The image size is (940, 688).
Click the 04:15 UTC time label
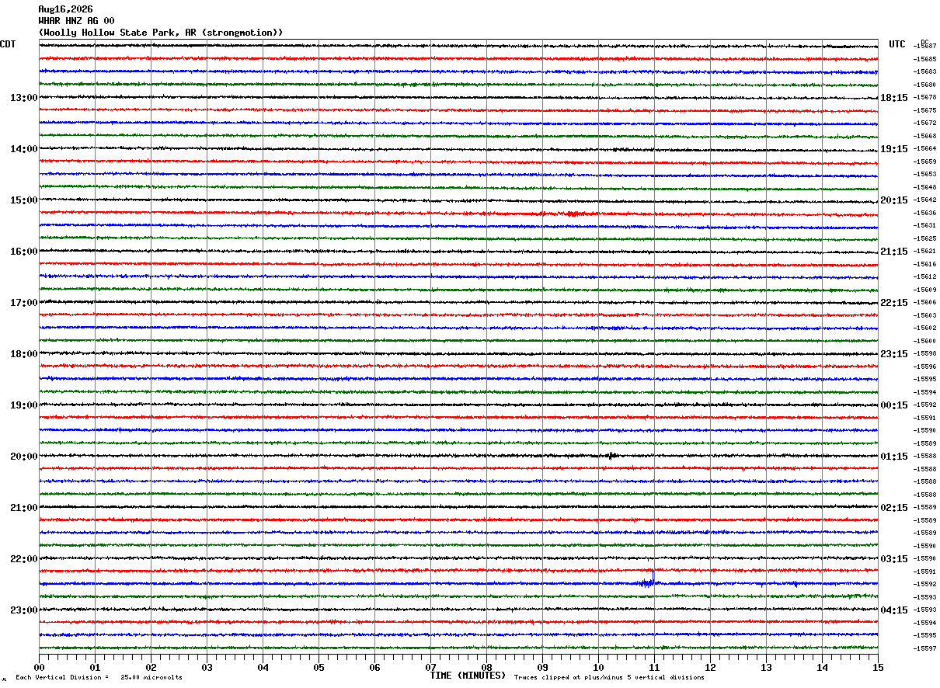893,610
